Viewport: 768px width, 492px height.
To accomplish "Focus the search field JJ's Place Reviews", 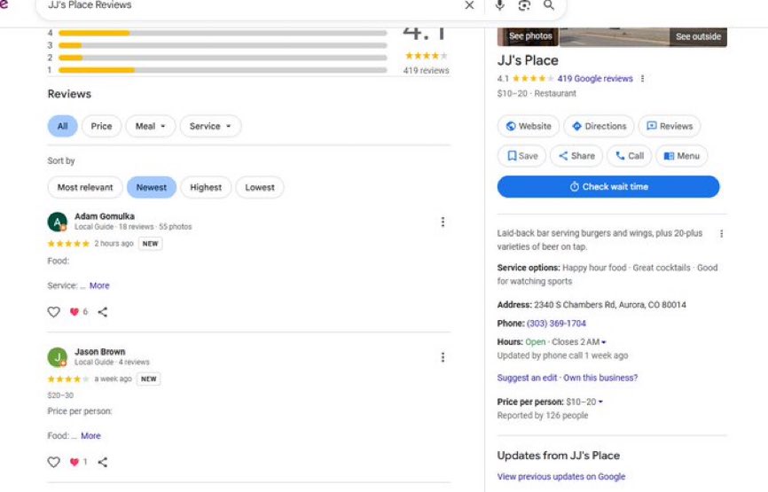I will coord(250,5).
